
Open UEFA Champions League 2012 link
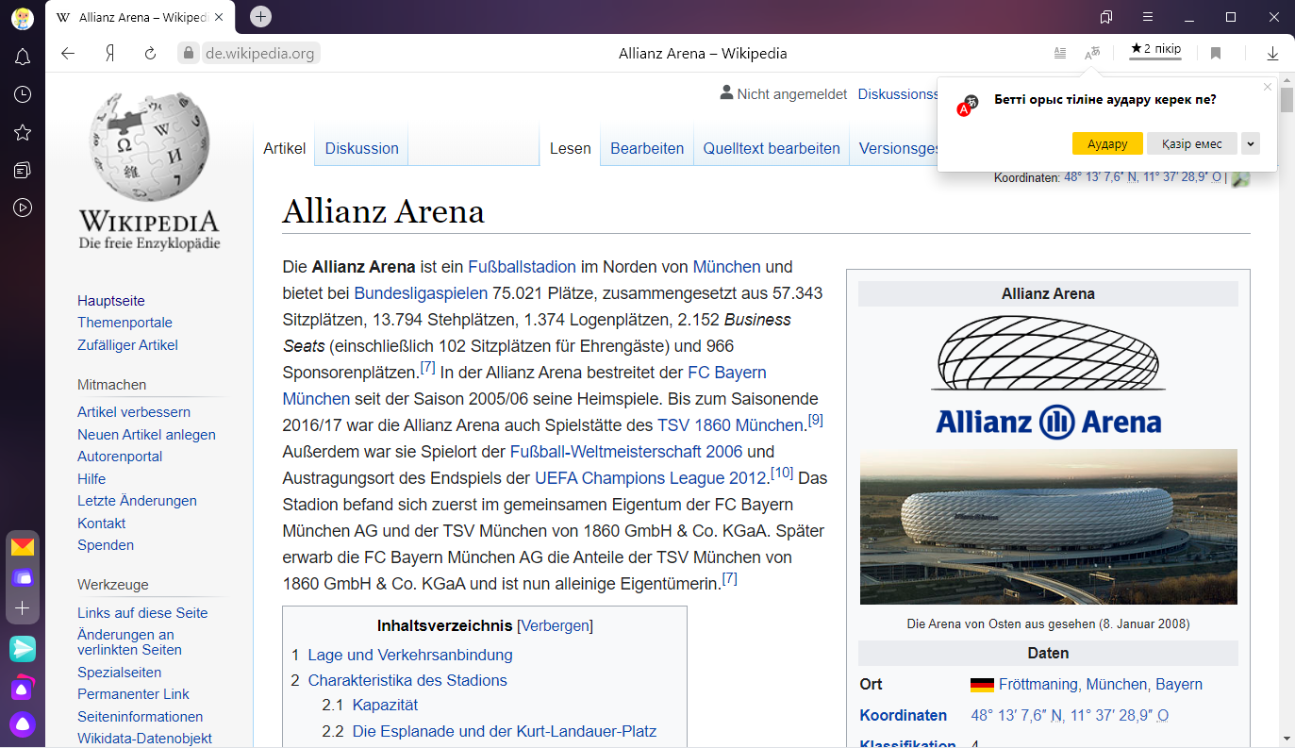(x=651, y=477)
